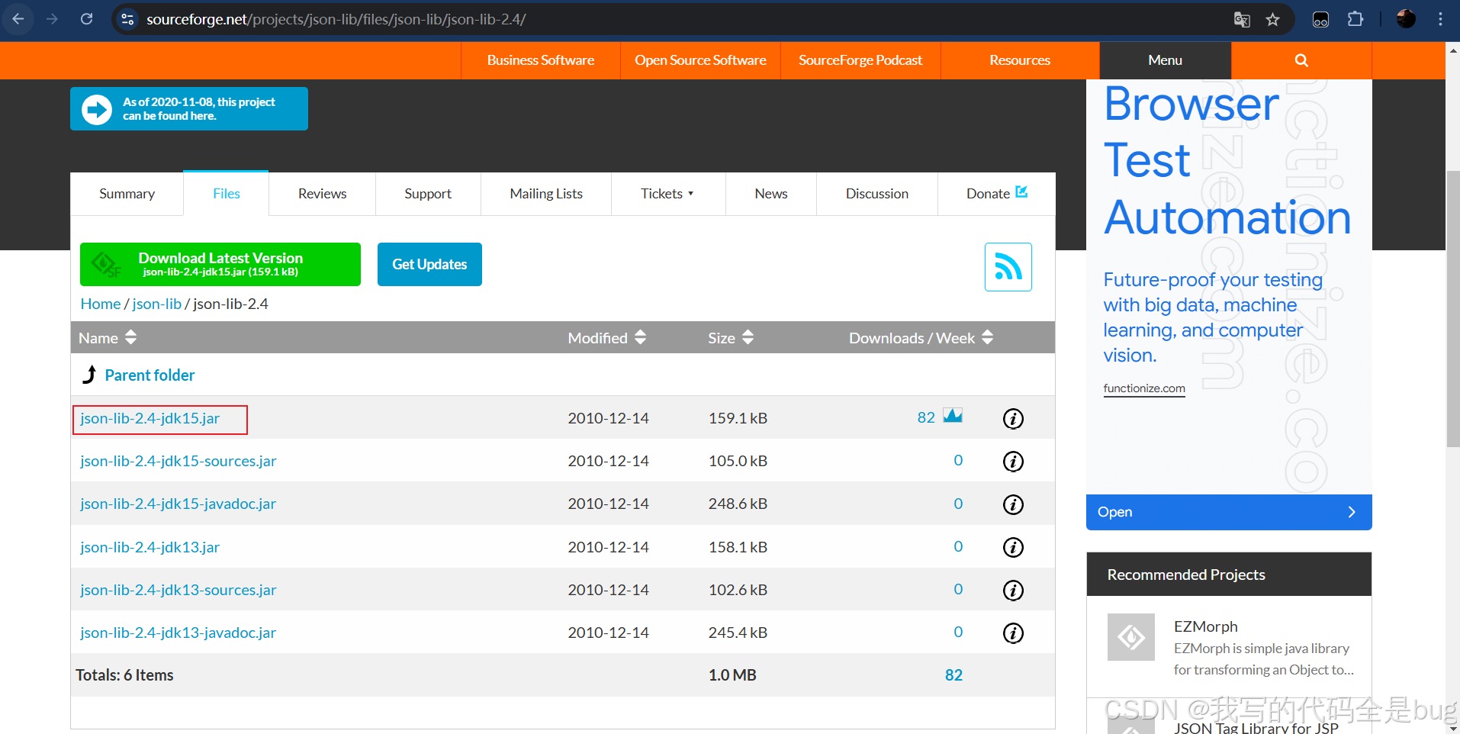Image resolution: width=1460 pixels, height=734 pixels.
Task: View info icon for json-lib-2.4-jdk15-sources.jar
Action: coord(1013,461)
